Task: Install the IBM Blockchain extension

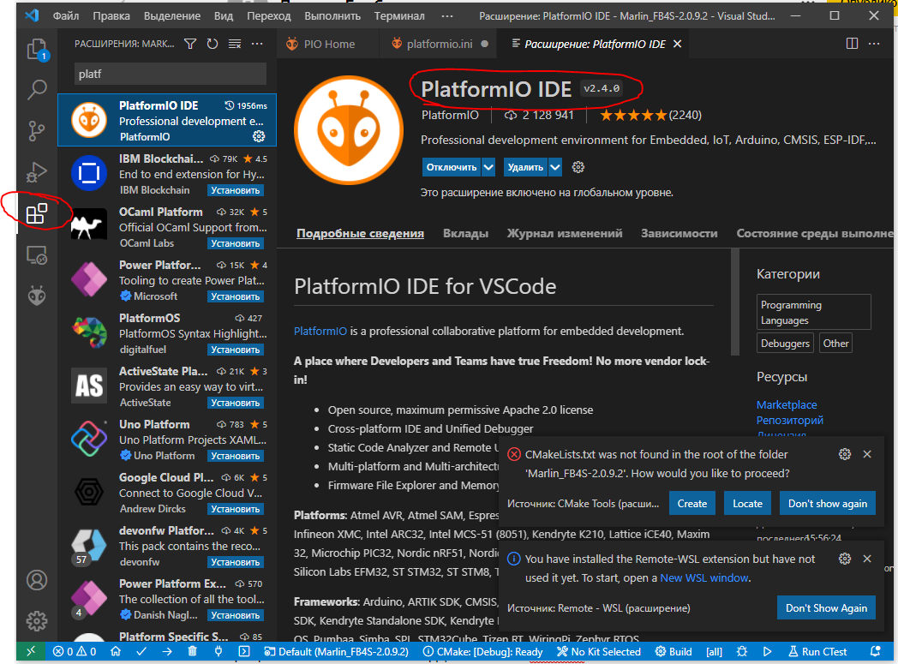Action: click(x=236, y=190)
